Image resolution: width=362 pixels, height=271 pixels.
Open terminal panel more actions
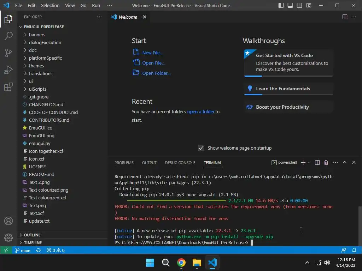(335, 162)
